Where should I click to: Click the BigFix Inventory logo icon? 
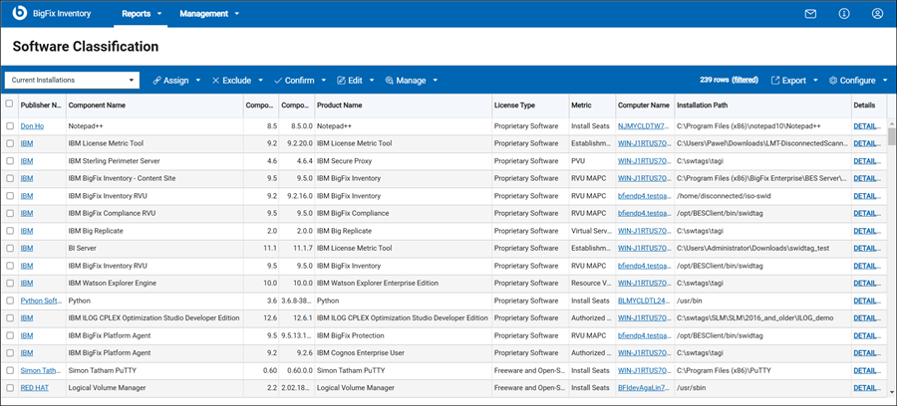20,13
